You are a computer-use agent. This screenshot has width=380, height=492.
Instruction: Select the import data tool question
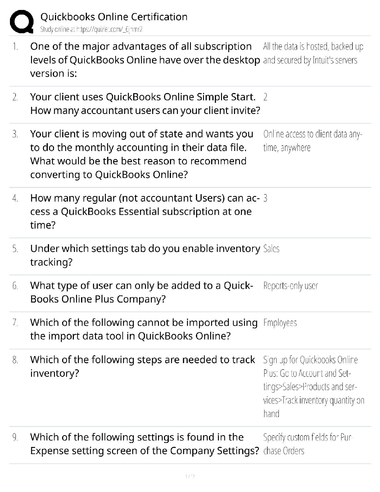tap(144, 329)
